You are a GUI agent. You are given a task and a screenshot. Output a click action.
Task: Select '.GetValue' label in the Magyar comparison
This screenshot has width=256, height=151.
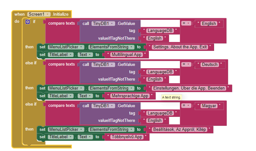126,106
